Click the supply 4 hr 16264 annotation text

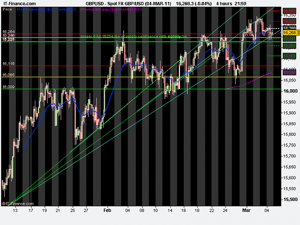click(x=133, y=36)
